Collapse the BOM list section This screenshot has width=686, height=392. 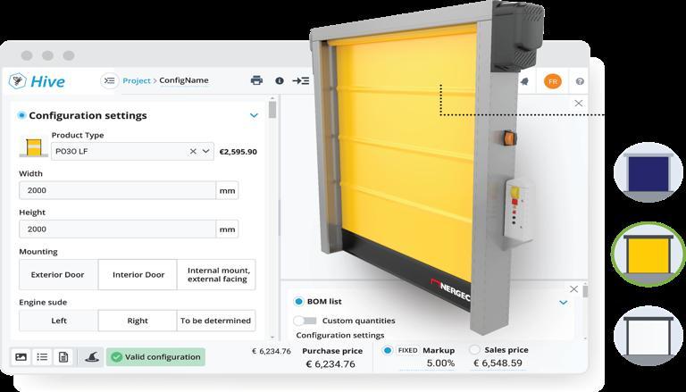click(564, 303)
